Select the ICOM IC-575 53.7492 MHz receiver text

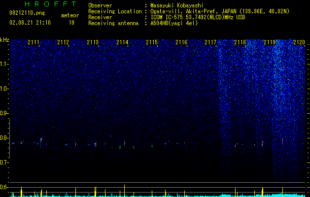198,17
